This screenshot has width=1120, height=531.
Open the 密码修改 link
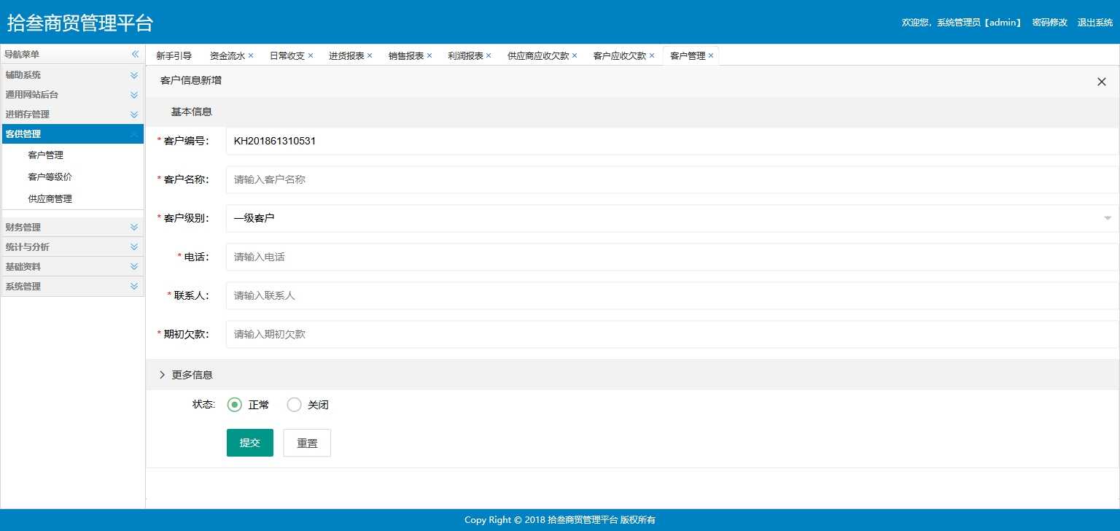click(1050, 23)
